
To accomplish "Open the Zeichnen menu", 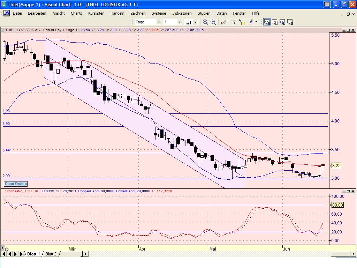I will (138, 13).
